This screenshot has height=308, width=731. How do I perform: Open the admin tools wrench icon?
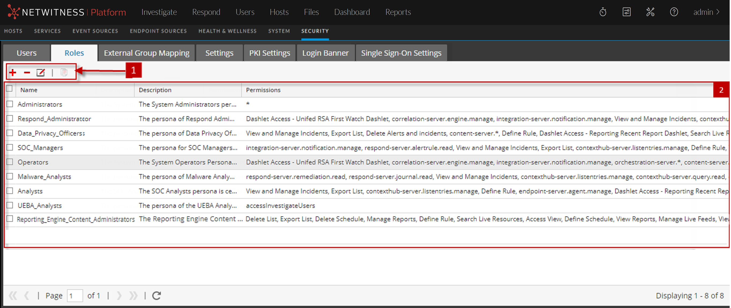pos(650,12)
